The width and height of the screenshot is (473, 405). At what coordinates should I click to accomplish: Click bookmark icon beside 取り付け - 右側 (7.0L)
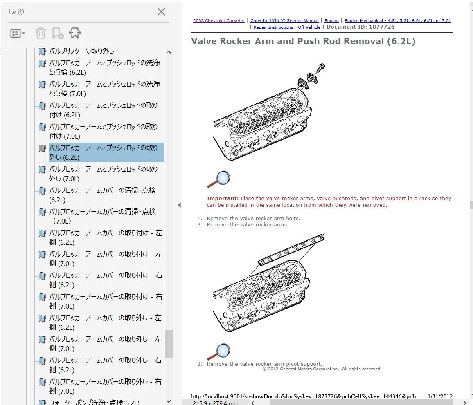pos(43,297)
